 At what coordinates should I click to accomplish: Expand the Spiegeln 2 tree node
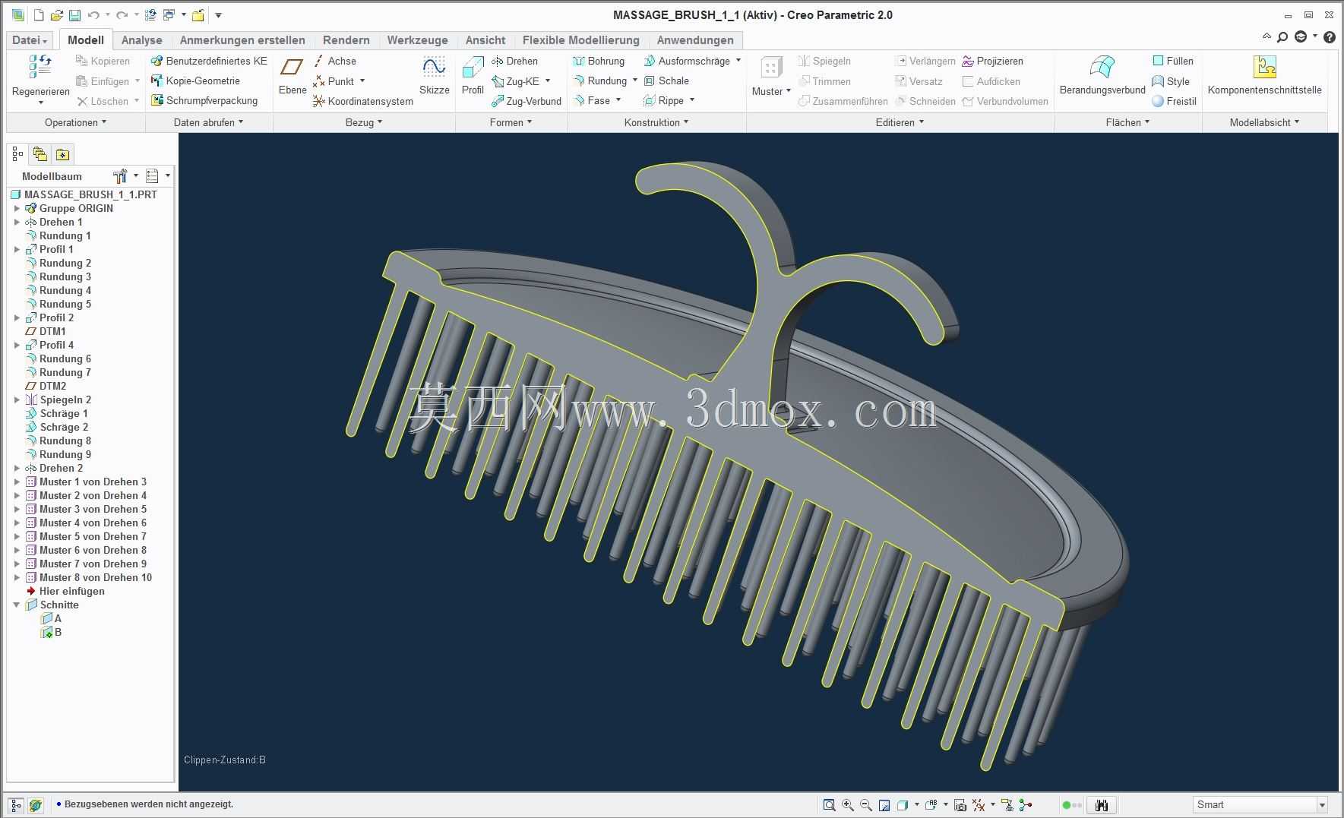click(x=17, y=400)
